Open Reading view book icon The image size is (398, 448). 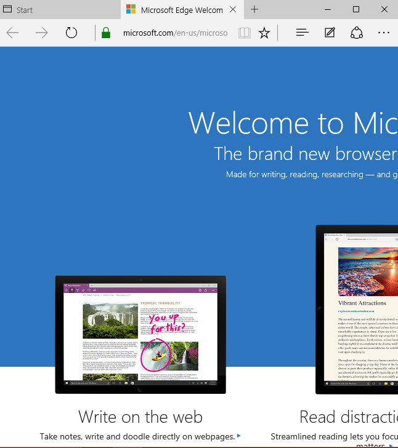[x=245, y=33]
